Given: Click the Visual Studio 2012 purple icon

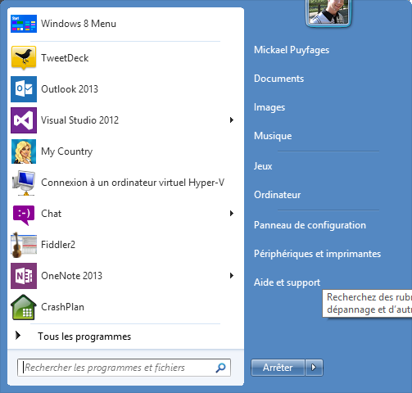Looking at the screenshot, I should pos(24,120).
